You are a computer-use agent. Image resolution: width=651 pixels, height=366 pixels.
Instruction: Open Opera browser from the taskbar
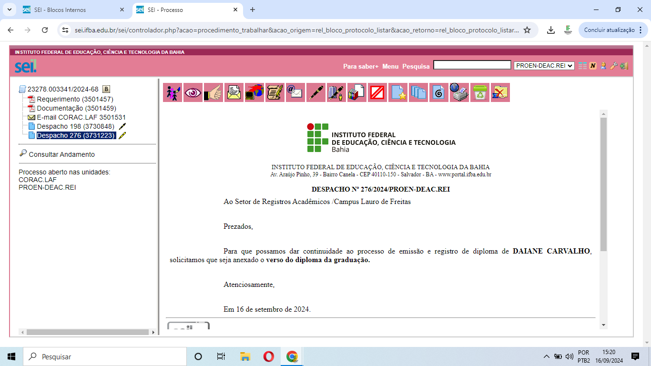click(x=268, y=356)
